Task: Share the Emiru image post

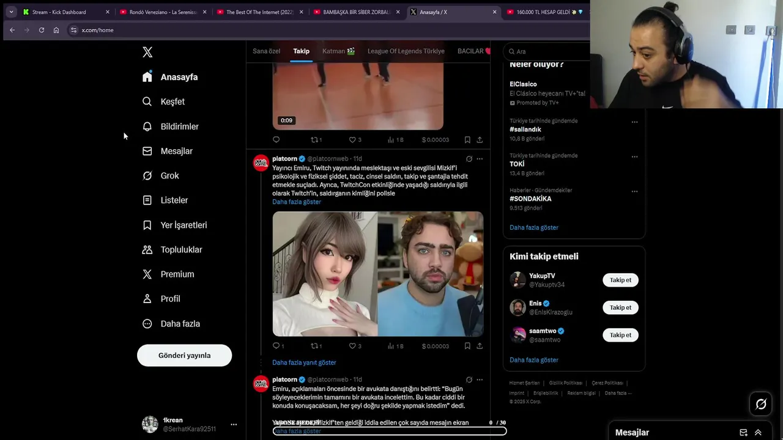Action: point(480,346)
